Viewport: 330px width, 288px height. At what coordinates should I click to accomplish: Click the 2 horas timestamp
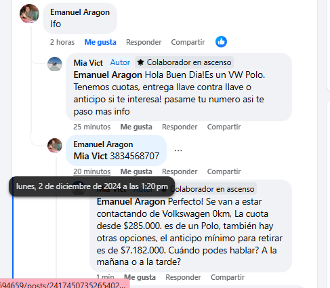pyautogui.click(x=62, y=42)
